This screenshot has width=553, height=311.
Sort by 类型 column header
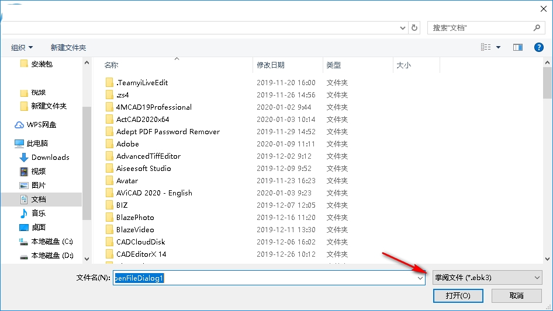pos(333,65)
